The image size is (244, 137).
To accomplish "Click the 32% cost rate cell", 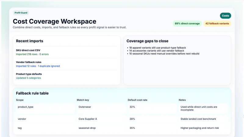I will click(152, 108).
